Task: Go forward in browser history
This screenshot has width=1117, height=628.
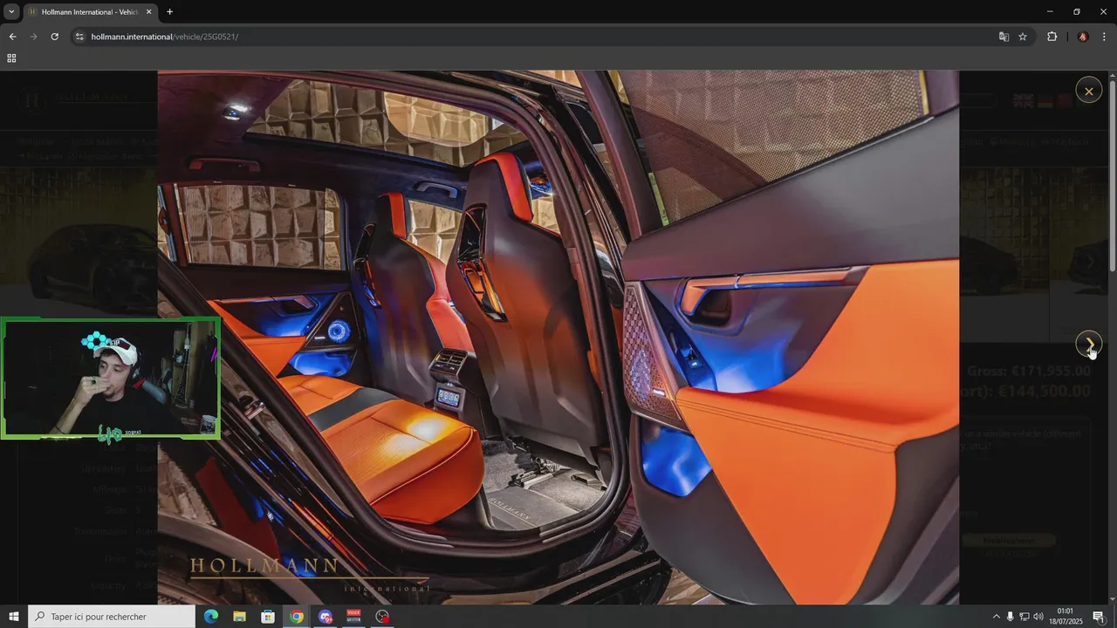Action: point(33,37)
